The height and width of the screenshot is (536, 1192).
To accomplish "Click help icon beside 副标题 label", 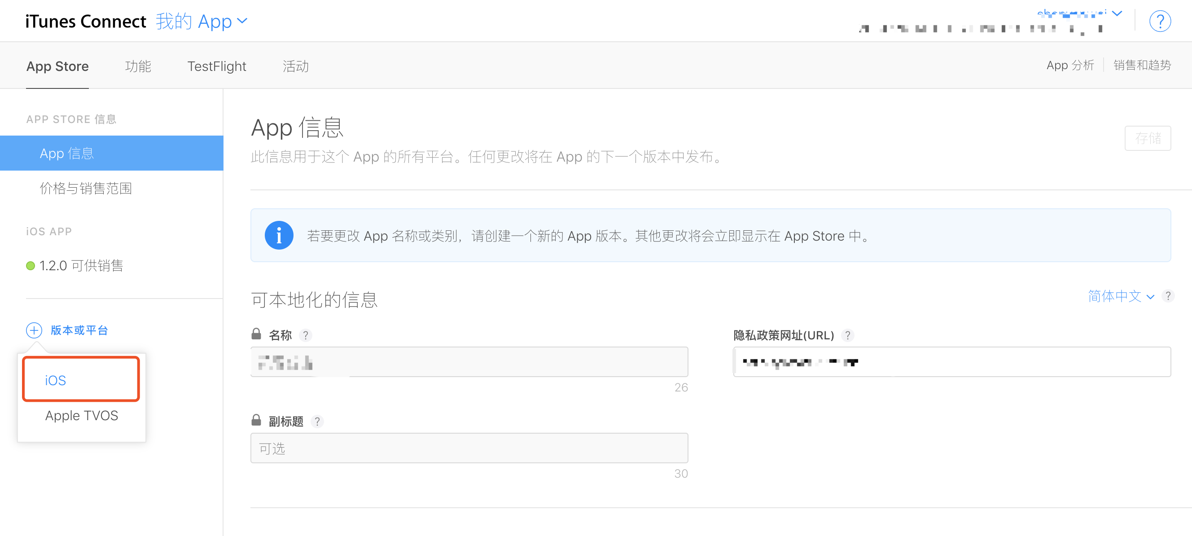I will click(317, 421).
